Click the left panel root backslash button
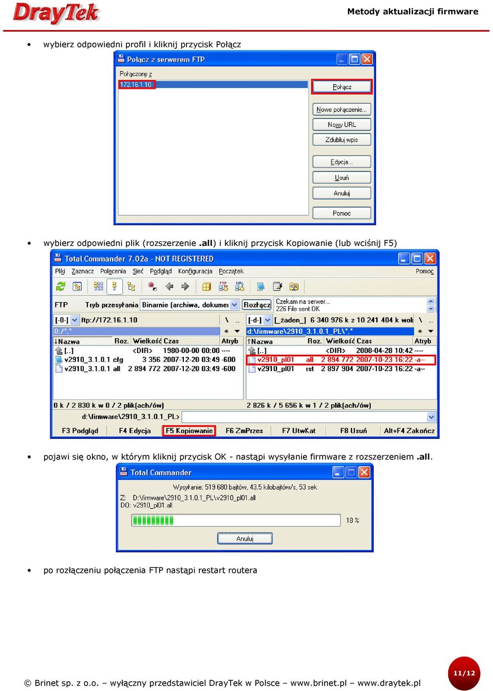This screenshot has height=691, width=493. tap(227, 320)
